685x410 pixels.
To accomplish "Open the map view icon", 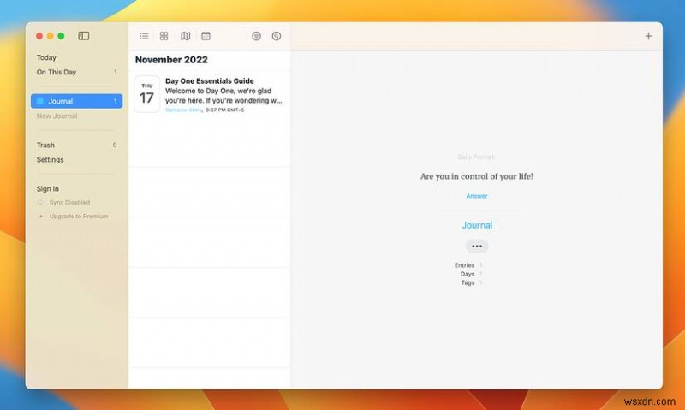I will click(185, 36).
